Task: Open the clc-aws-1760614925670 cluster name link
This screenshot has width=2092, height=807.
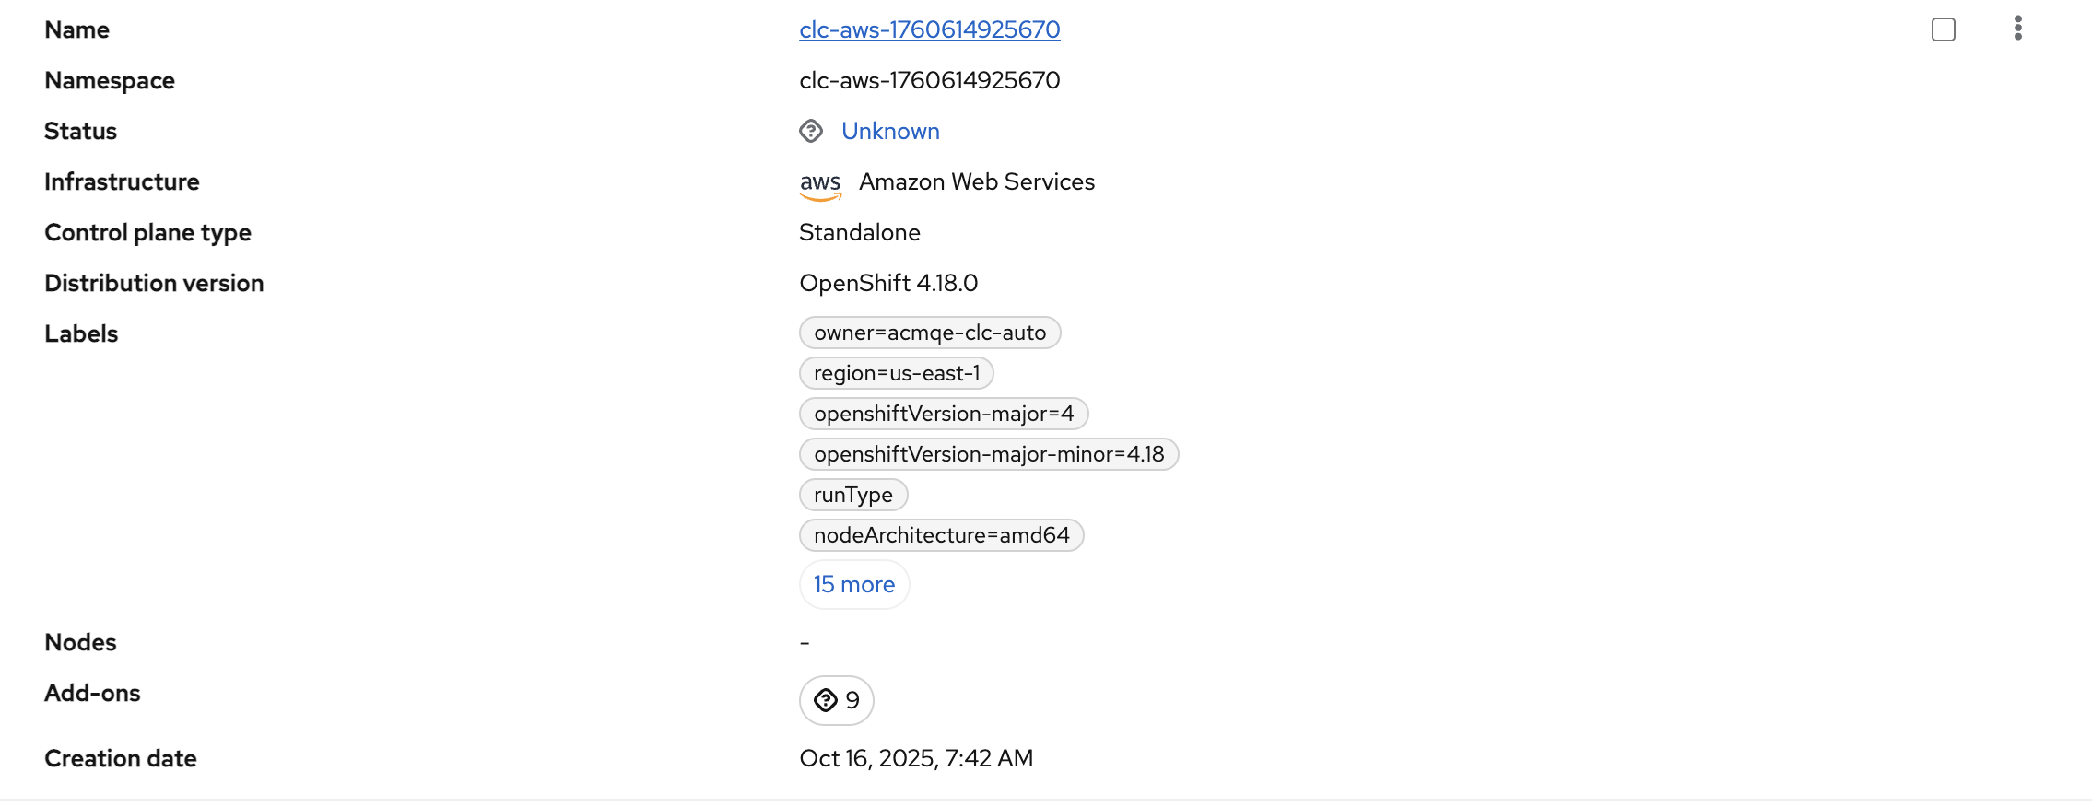Action: pyautogui.click(x=929, y=29)
